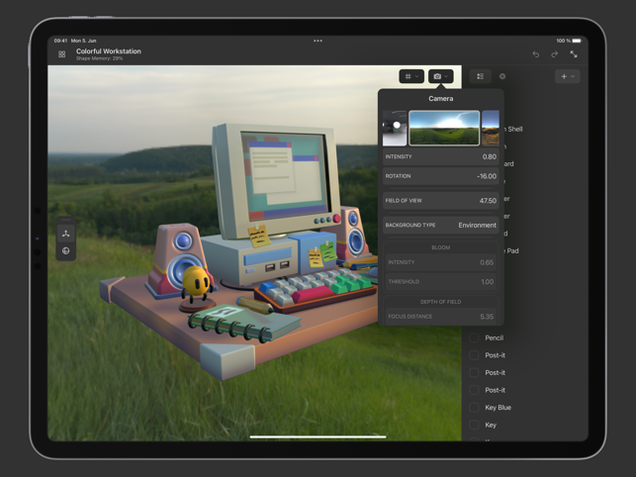
Task: Open the project gallery grid icon
Action: click(x=62, y=54)
